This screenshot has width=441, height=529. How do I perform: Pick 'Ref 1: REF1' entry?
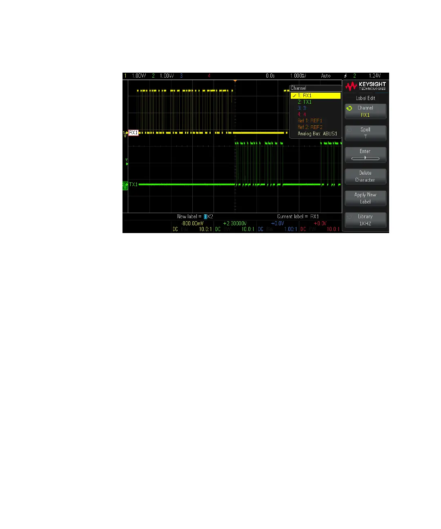[x=310, y=121]
